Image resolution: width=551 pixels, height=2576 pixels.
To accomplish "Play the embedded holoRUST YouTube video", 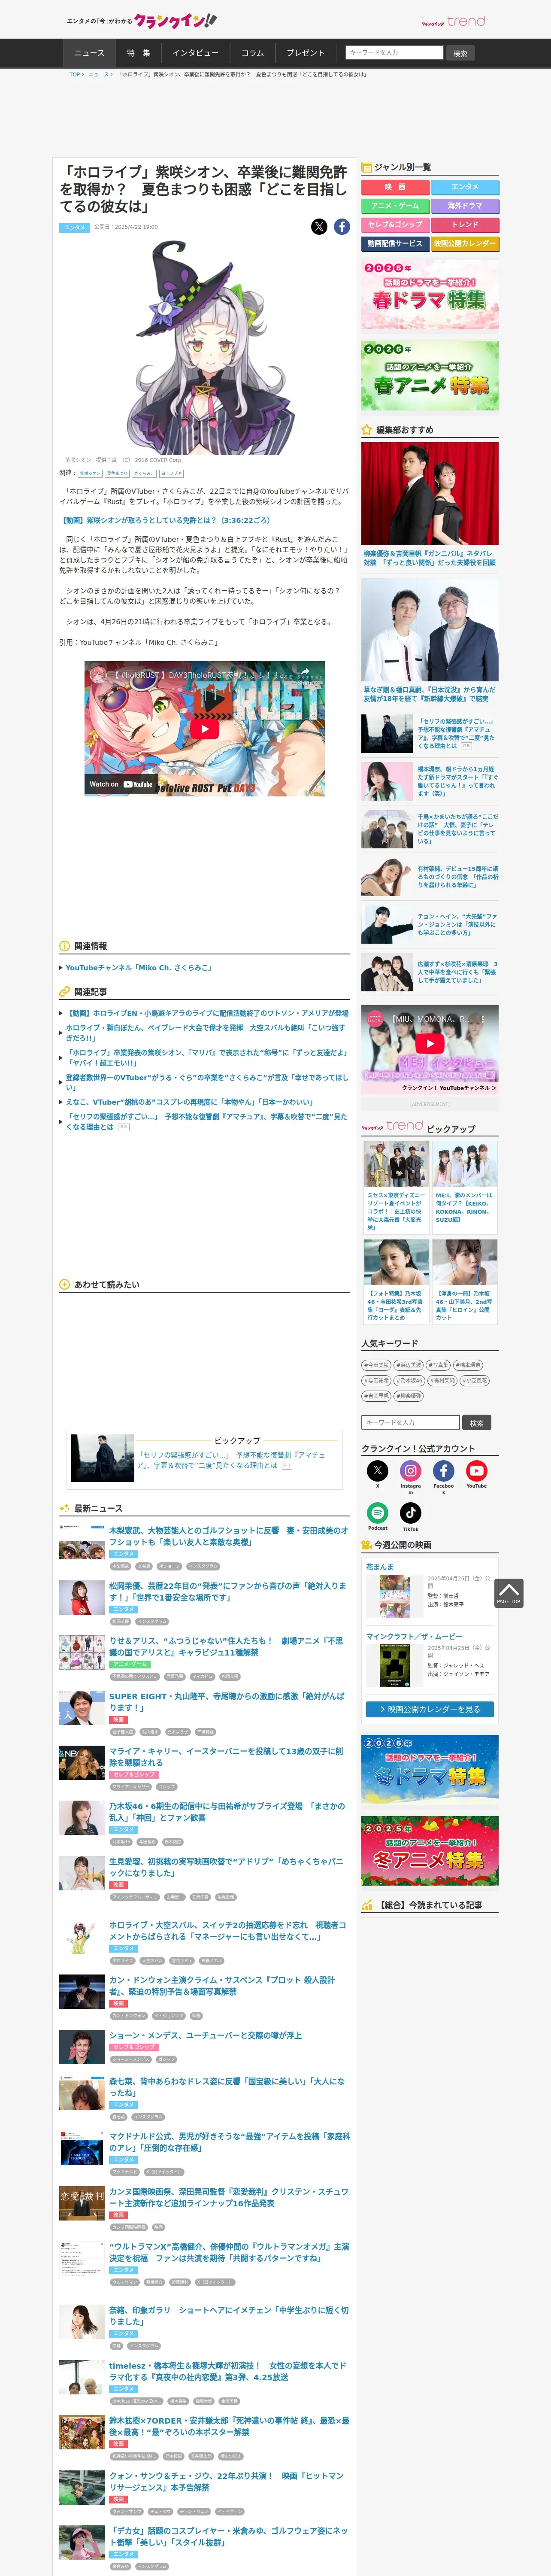I will pos(204,729).
